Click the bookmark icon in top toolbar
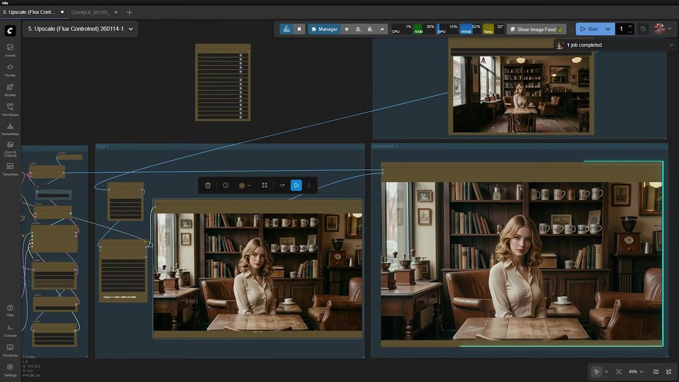Image resolution: width=679 pixels, height=382 pixels. [x=299, y=29]
